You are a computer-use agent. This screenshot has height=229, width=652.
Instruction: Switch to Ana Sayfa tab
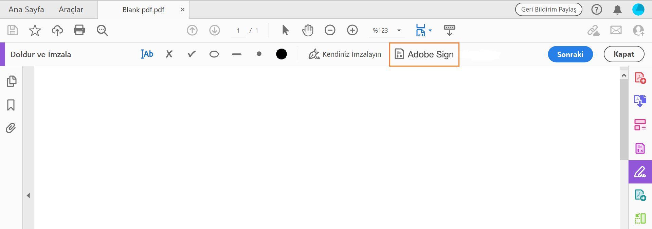[x=26, y=10]
